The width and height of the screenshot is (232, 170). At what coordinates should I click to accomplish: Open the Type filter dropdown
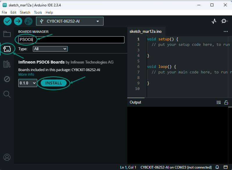(50, 49)
